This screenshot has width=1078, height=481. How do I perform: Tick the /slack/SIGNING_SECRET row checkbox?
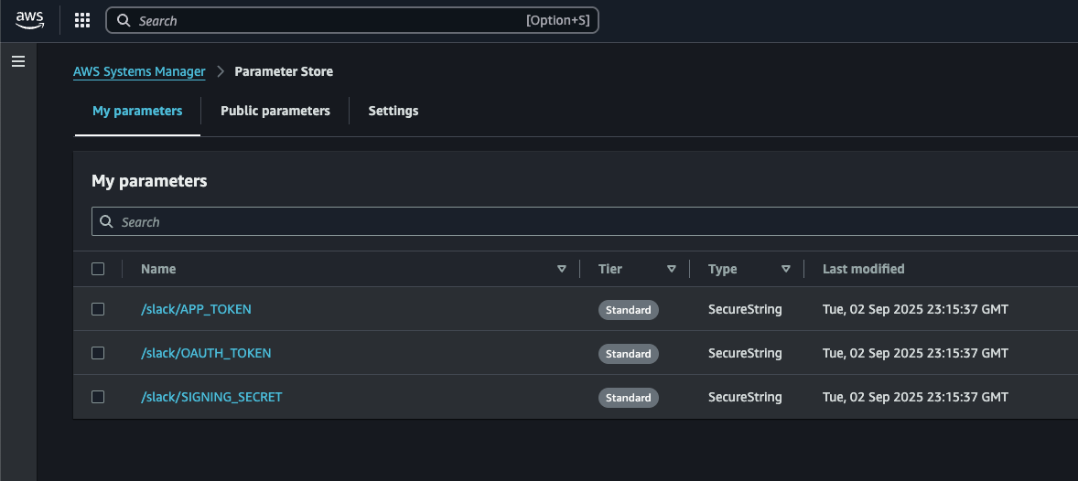(98, 397)
